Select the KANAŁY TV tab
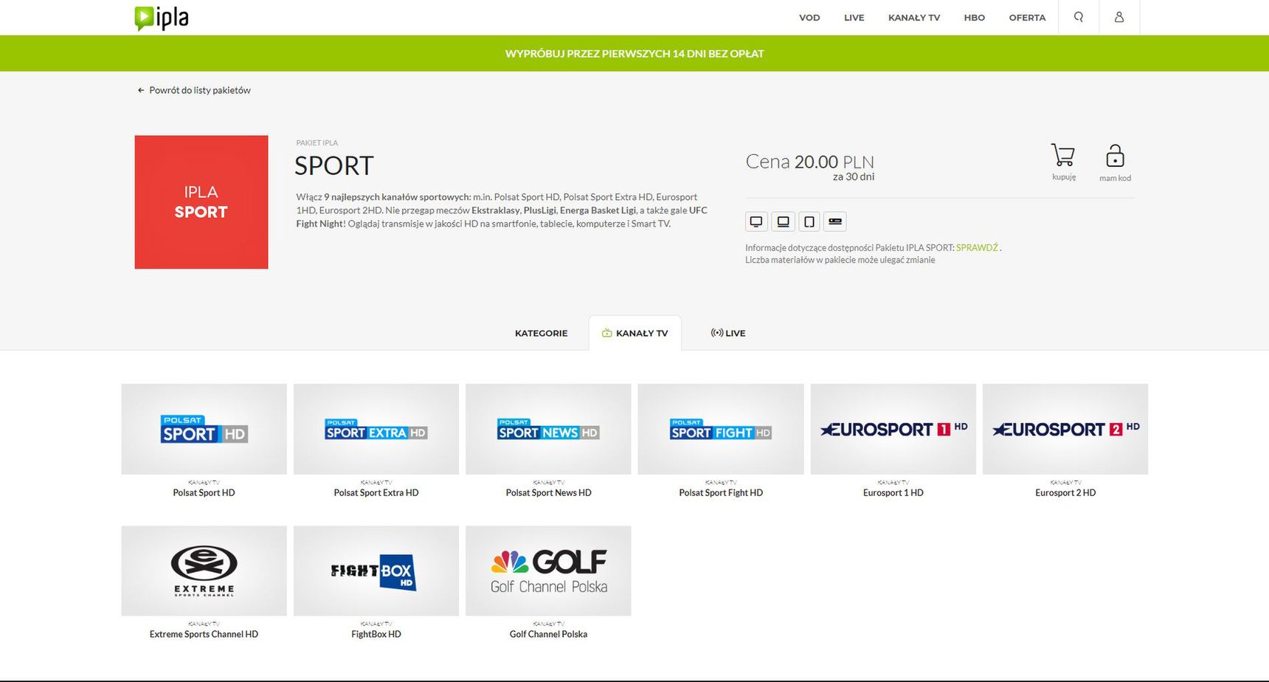 (635, 333)
